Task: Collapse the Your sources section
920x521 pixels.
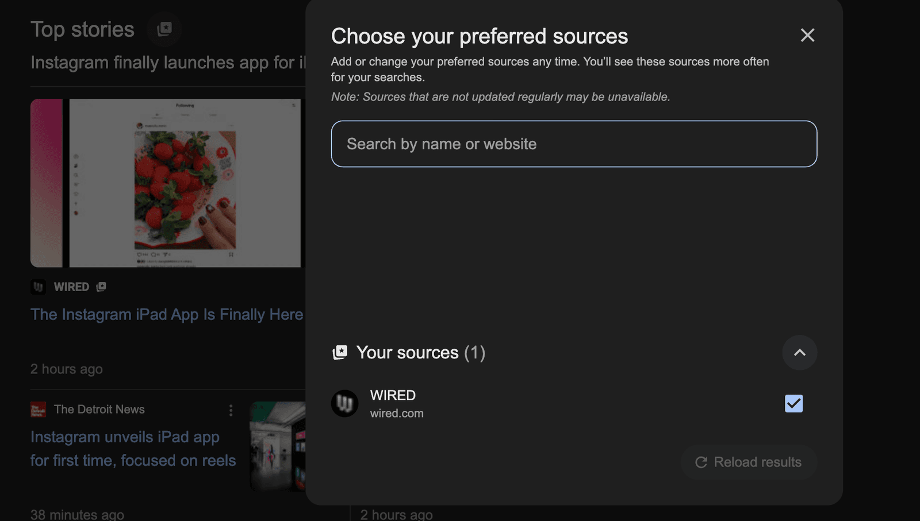Action: [x=799, y=353]
